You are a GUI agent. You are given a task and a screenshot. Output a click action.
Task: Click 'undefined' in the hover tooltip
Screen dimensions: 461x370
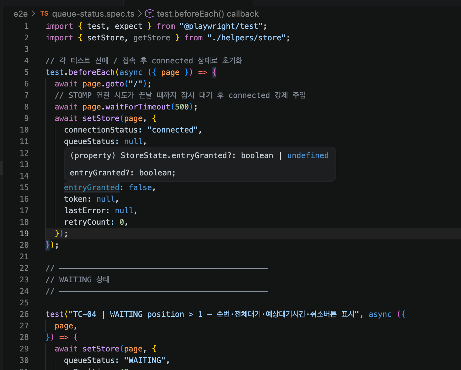click(x=308, y=156)
